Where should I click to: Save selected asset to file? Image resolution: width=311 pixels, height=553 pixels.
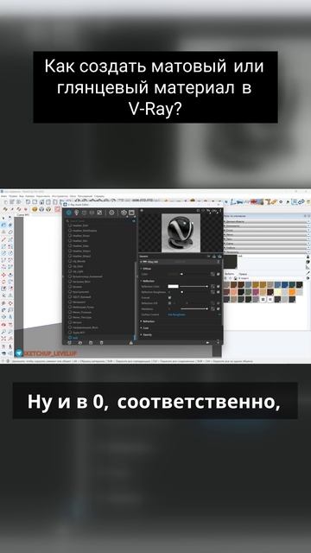click(x=91, y=342)
